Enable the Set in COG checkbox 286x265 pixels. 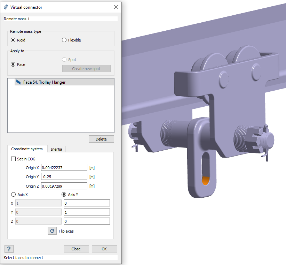coord(14,159)
